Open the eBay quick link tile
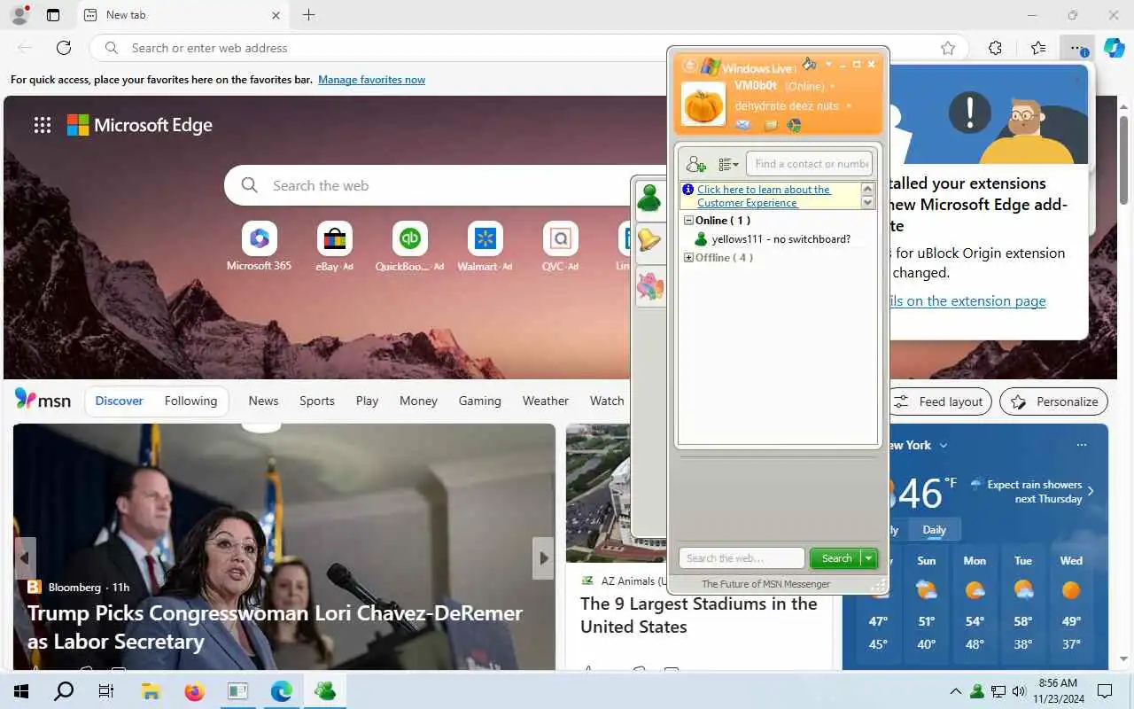This screenshot has height=709, width=1134. (x=334, y=246)
